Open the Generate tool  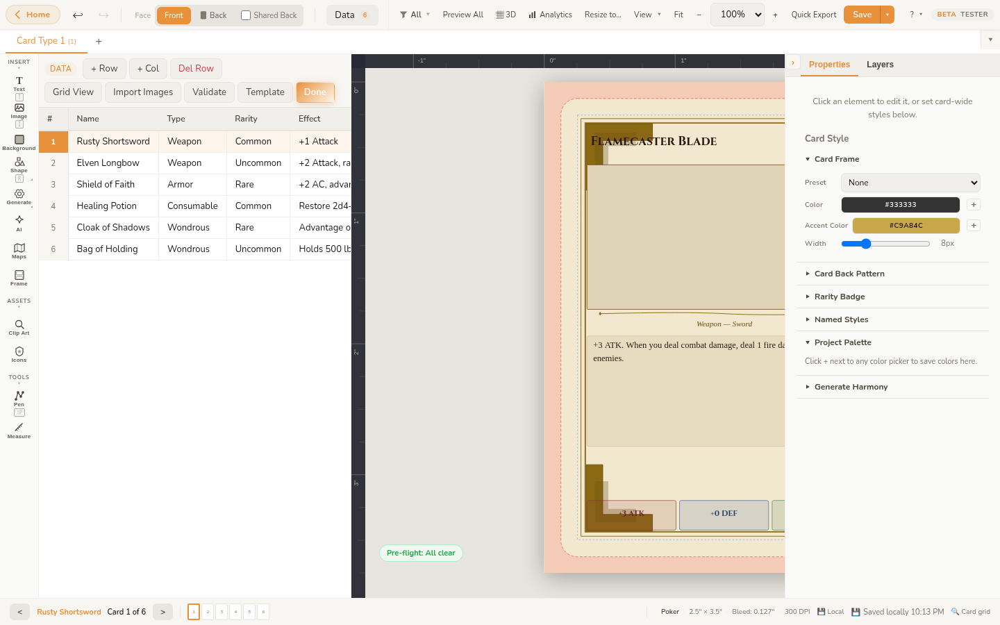[19, 197]
